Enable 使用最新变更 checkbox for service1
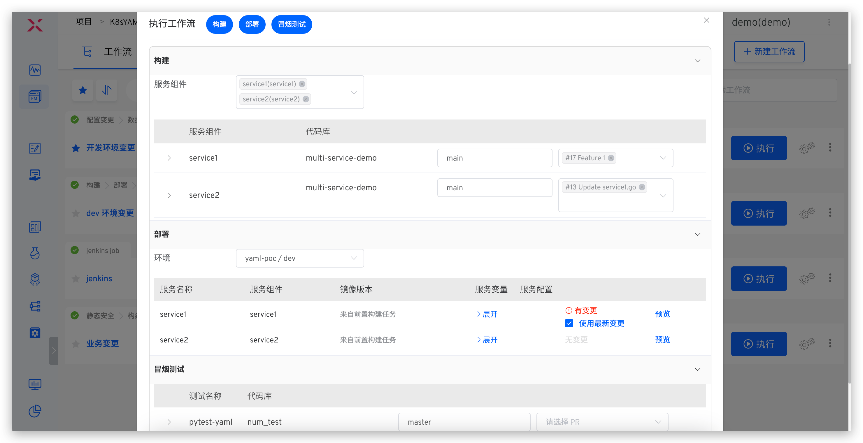This screenshot has height=443, width=863. click(x=569, y=323)
